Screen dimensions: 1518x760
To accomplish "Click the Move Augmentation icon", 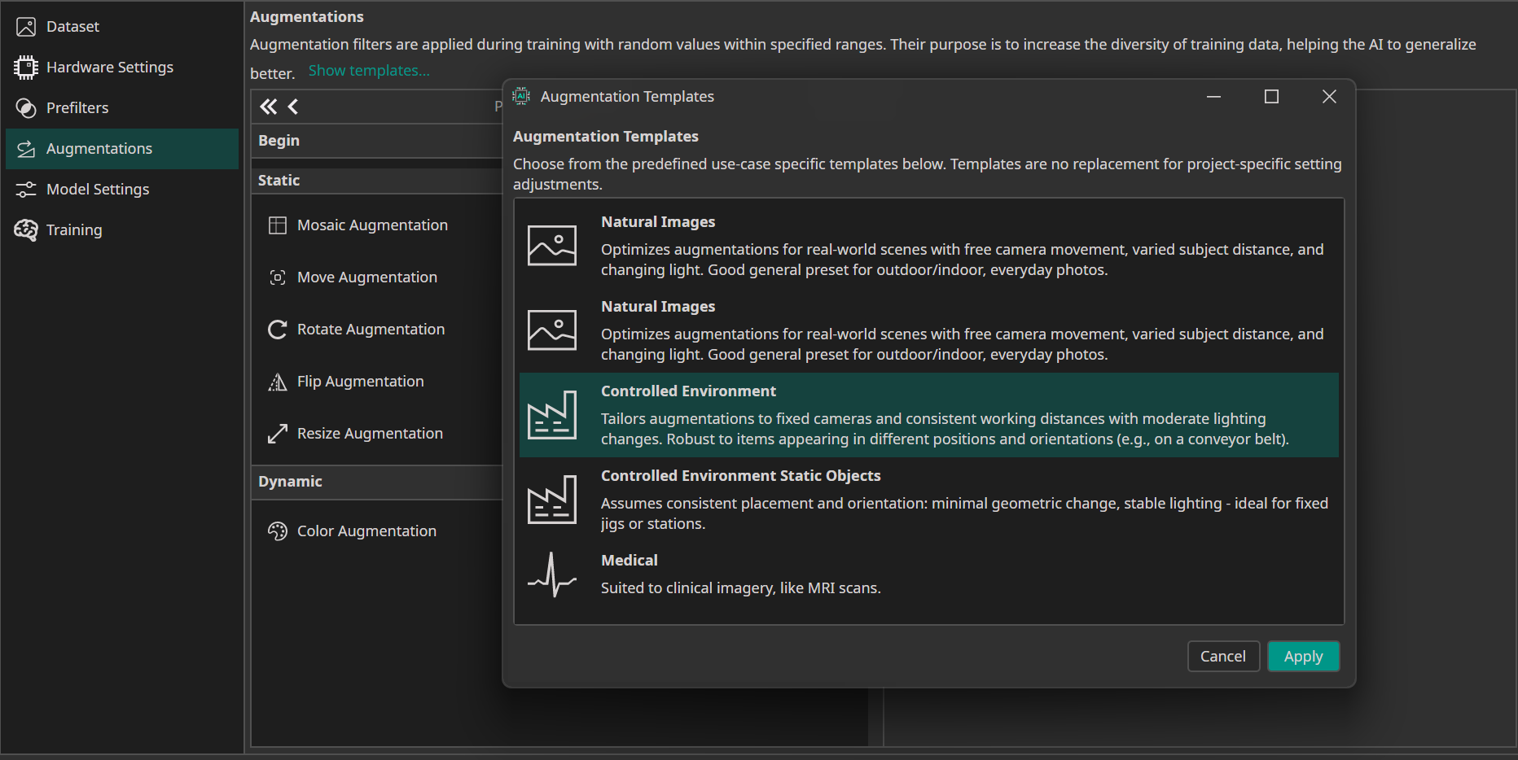I will [x=279, y=277].
